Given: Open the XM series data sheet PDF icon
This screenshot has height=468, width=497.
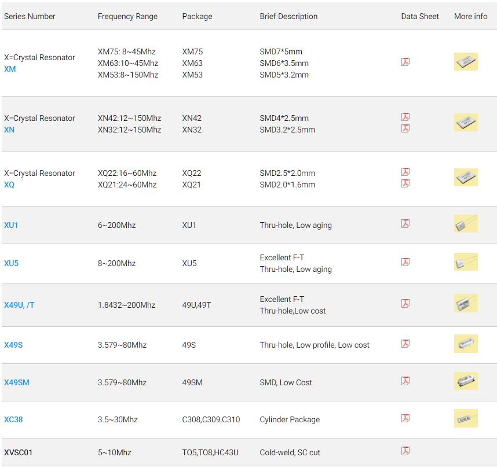Looking at the screenshot, I should coord(405,62).
